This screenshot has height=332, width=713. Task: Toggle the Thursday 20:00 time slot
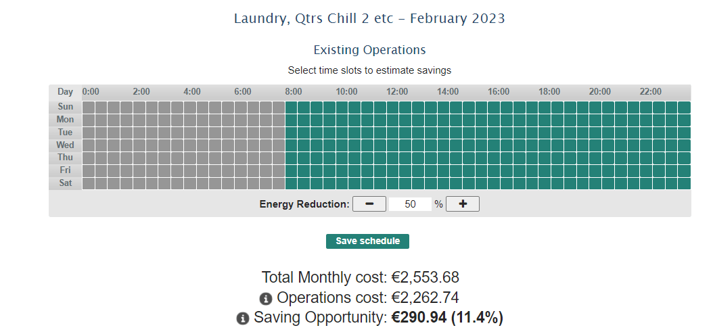click(595, 158)
